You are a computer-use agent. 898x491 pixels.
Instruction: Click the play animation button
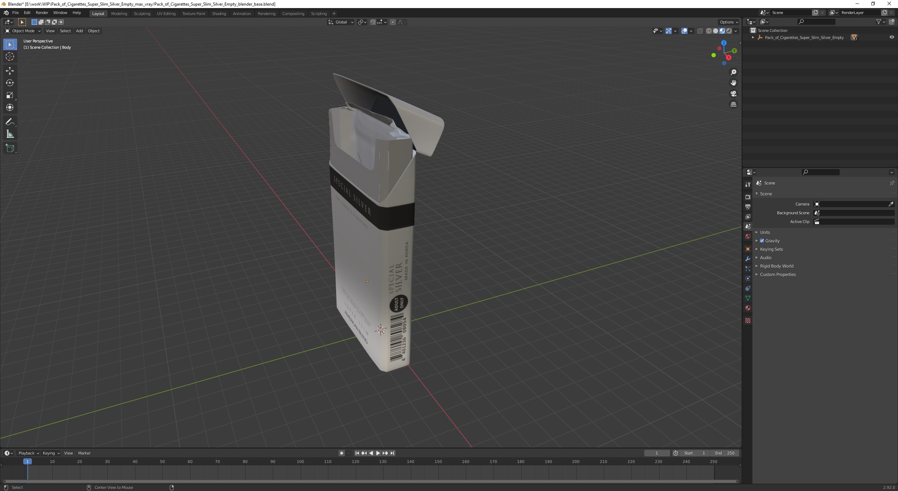pyautogui.click(x=378, y=453)
